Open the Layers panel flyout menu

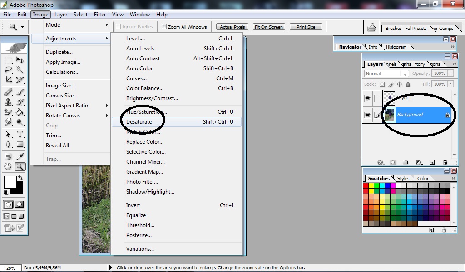tap(454, 64)
